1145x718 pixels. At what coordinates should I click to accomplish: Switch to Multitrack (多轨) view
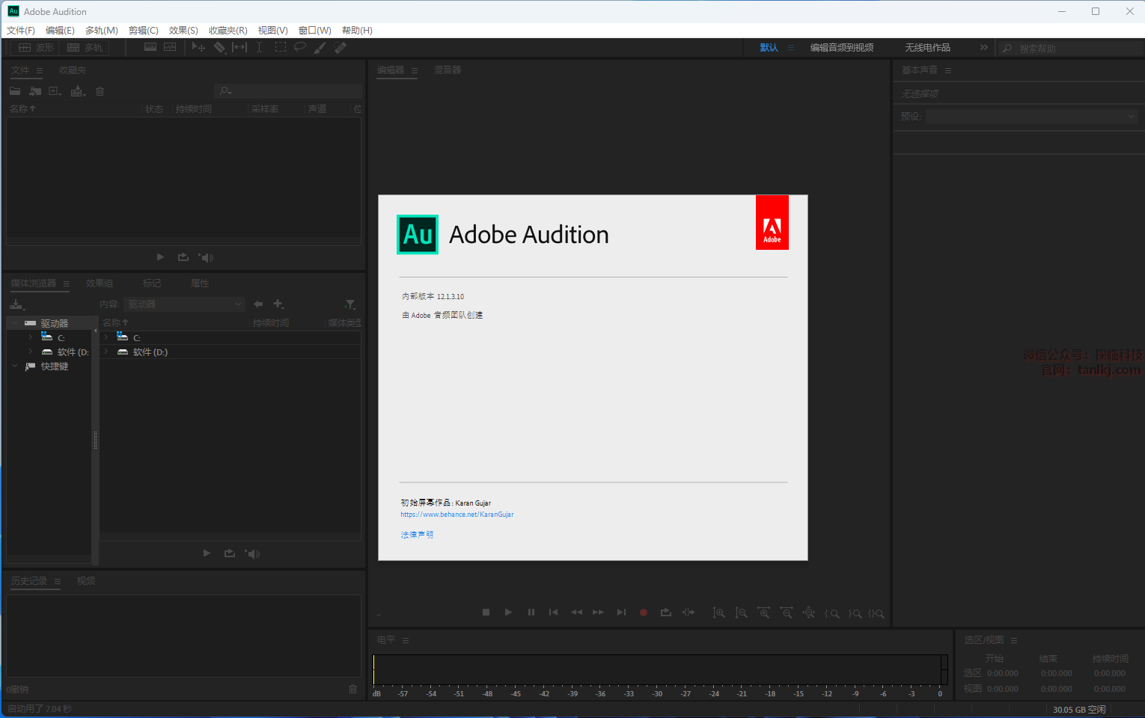click(85, 47)
